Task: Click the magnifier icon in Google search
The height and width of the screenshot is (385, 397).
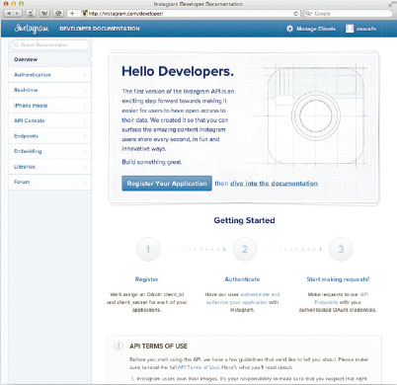Action: pos(309,14)
